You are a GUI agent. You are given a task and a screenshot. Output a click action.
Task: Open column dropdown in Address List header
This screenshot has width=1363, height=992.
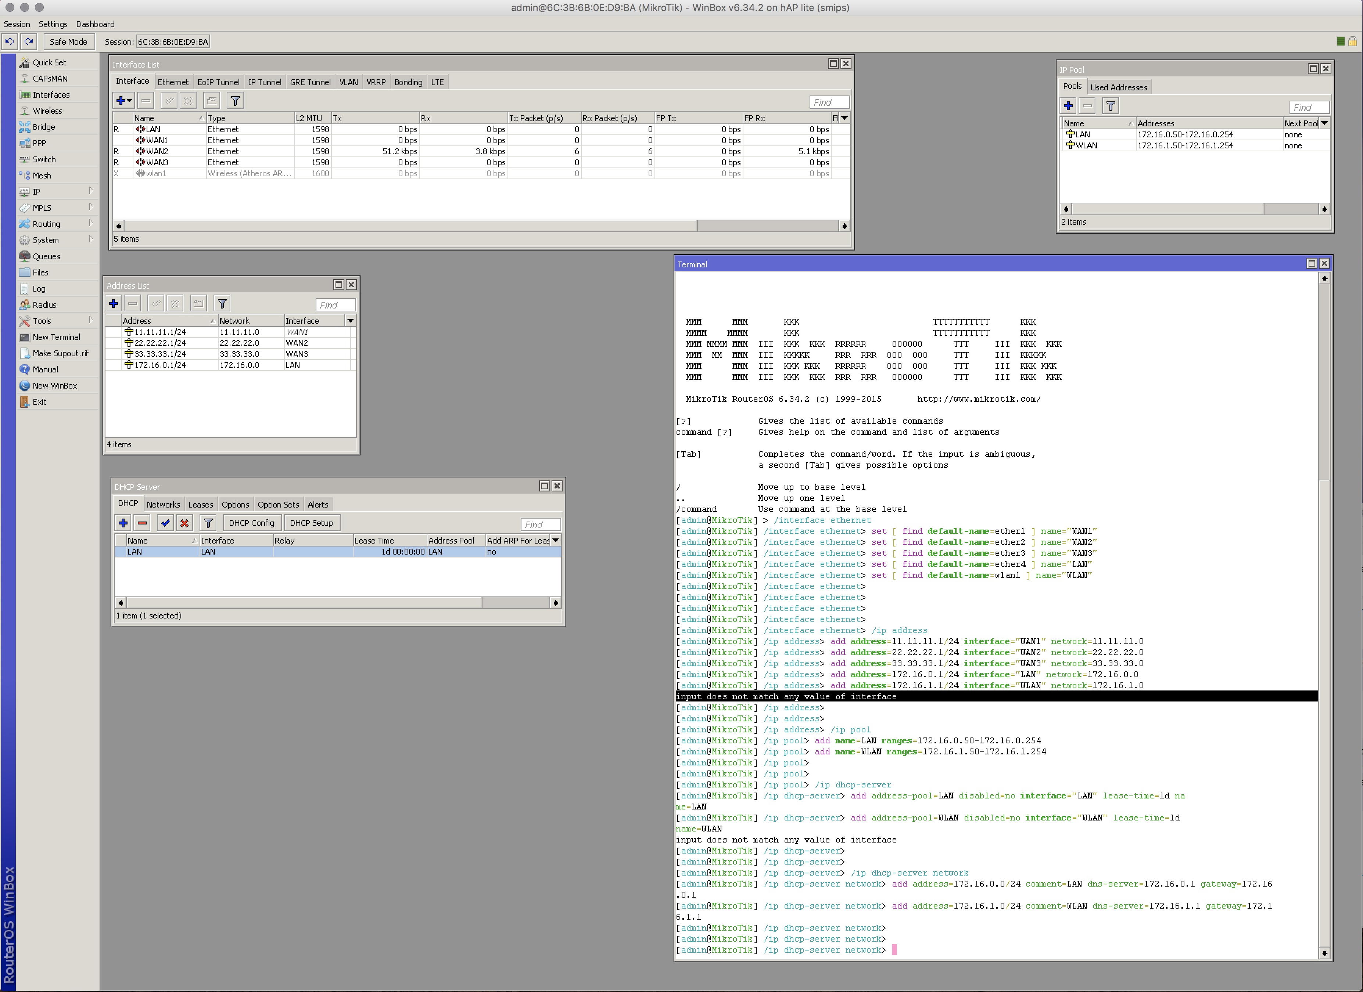tap(350, 321)
